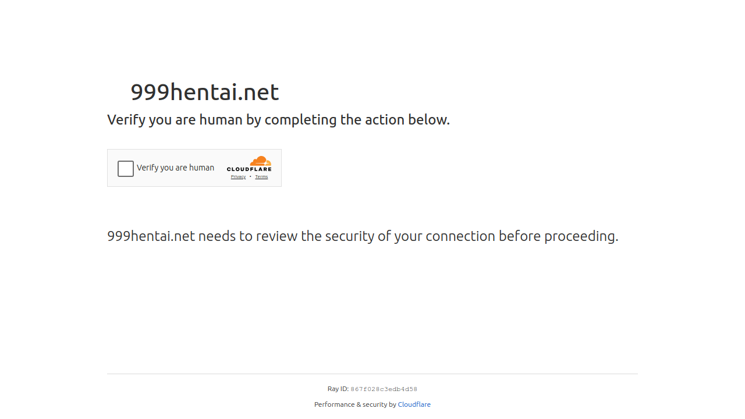Open the Terms link in widget

(x=261, y=177)
